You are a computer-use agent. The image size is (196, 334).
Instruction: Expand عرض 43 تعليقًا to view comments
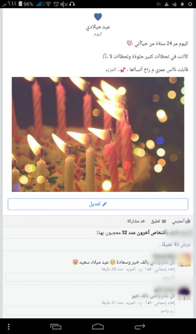coord(175,245)
